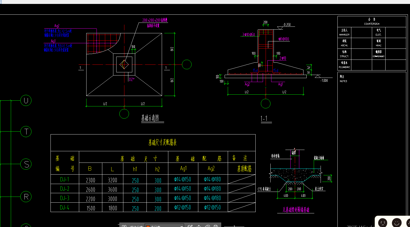The width and height of the screenshot is (410, 227).
Task: Click the DZ* column label in plan
Action: (x=132, y=79)
